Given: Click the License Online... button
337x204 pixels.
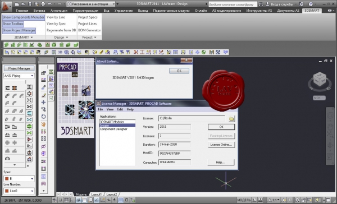Looking at the screenshot, I should click(221, 145).
